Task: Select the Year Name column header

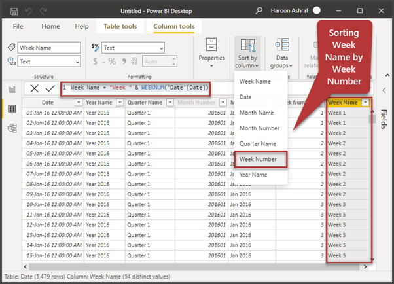Action: point(99,102)
